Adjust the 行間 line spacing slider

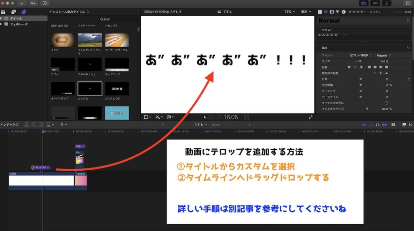point(360,79)
